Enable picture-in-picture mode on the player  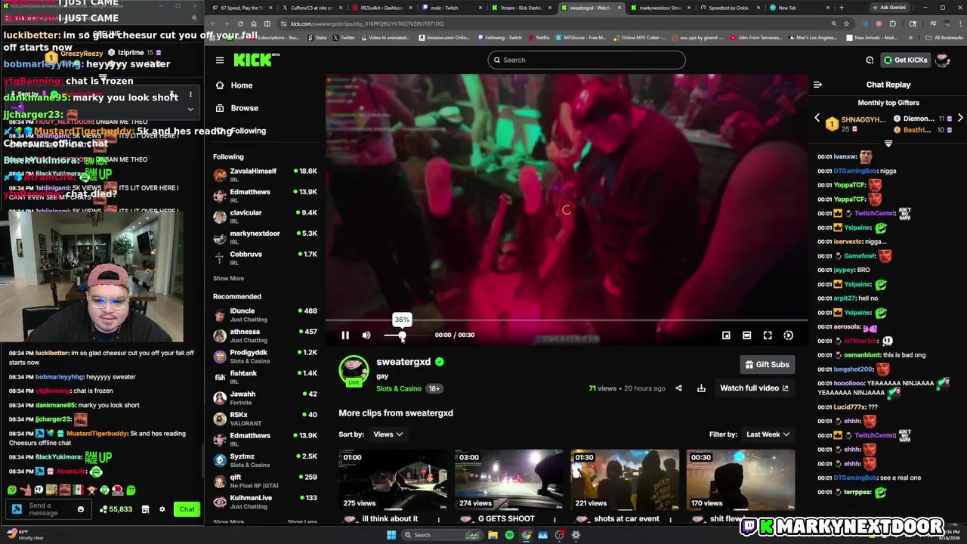(x=726, y=335)
